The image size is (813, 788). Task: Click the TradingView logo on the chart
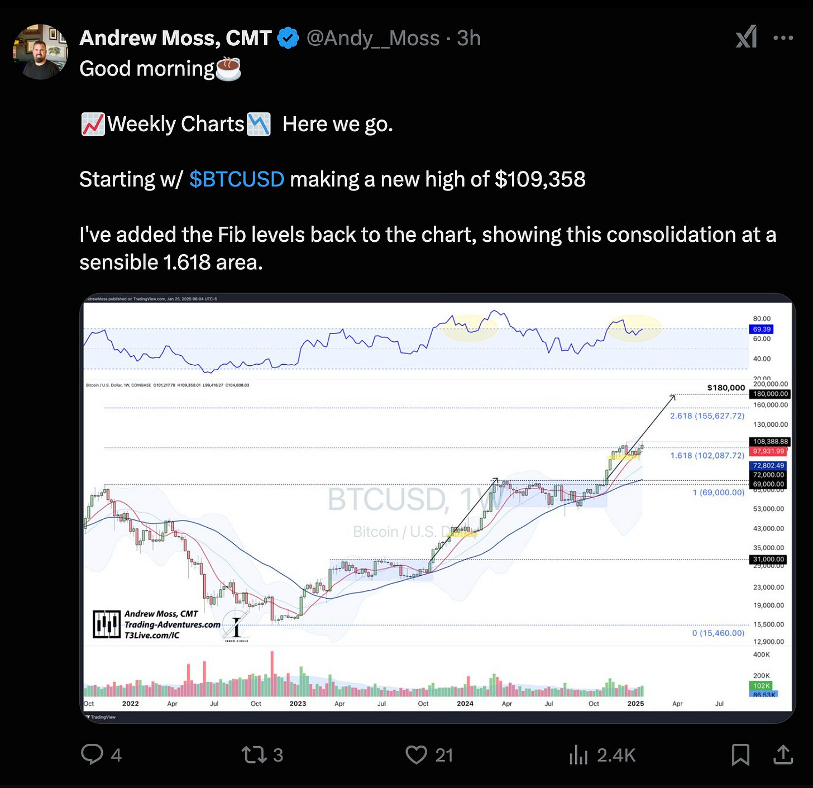(x=101, y=718)
